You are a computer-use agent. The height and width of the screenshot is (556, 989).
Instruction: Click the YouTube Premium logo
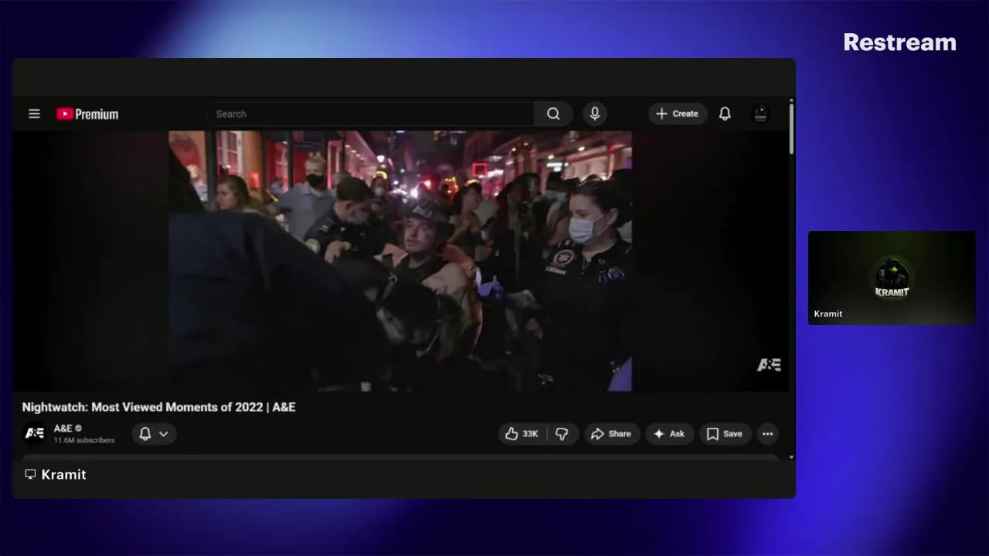87,114
